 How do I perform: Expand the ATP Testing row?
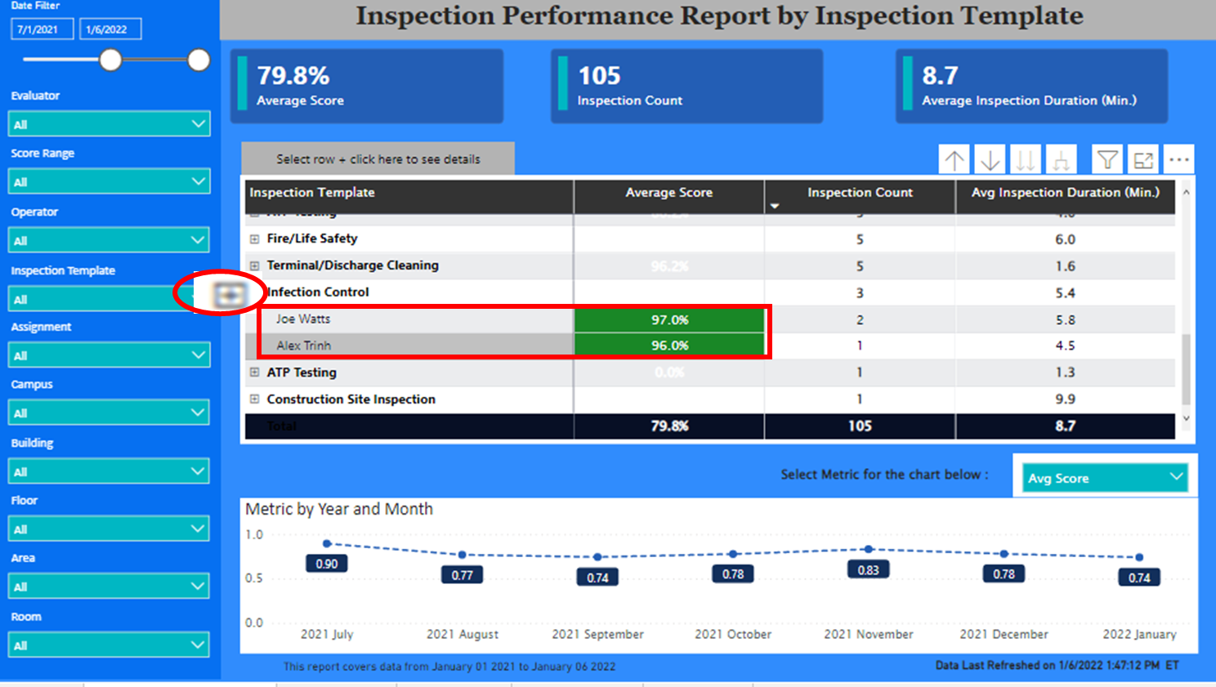coord(254,372)
